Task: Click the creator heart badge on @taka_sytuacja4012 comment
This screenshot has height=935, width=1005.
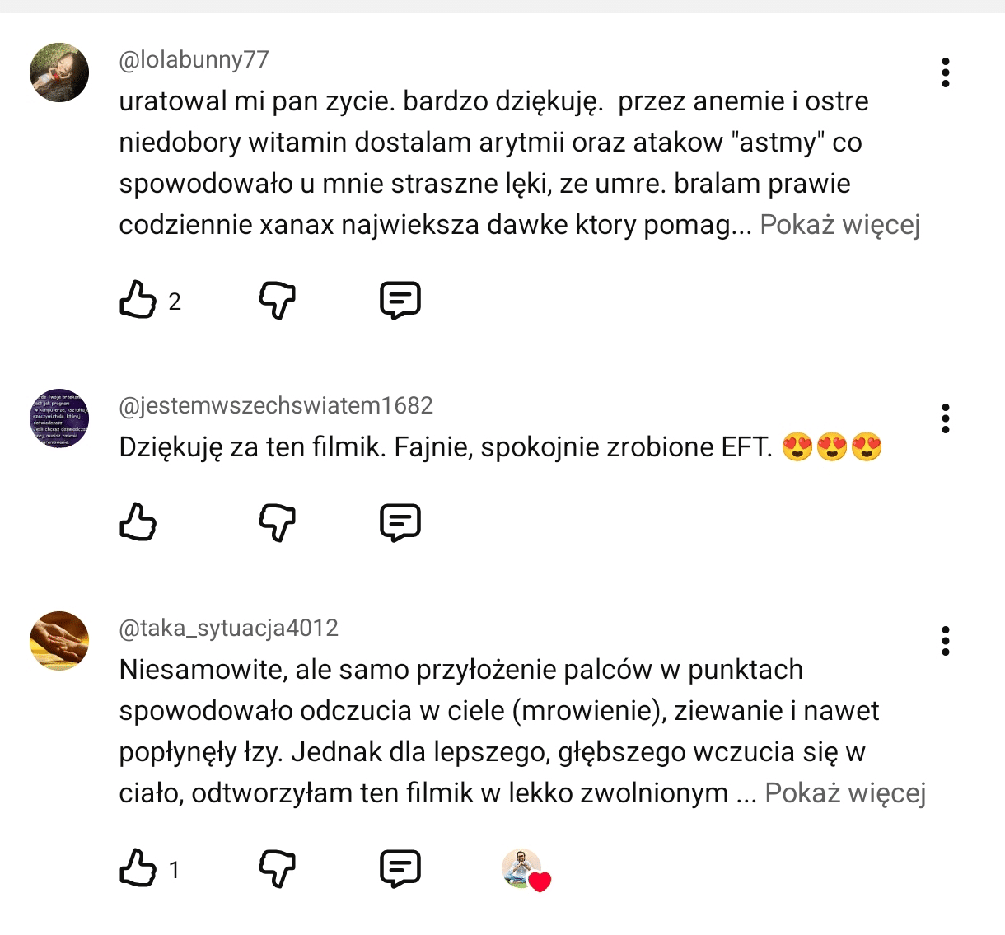Action: pos(526,870)
